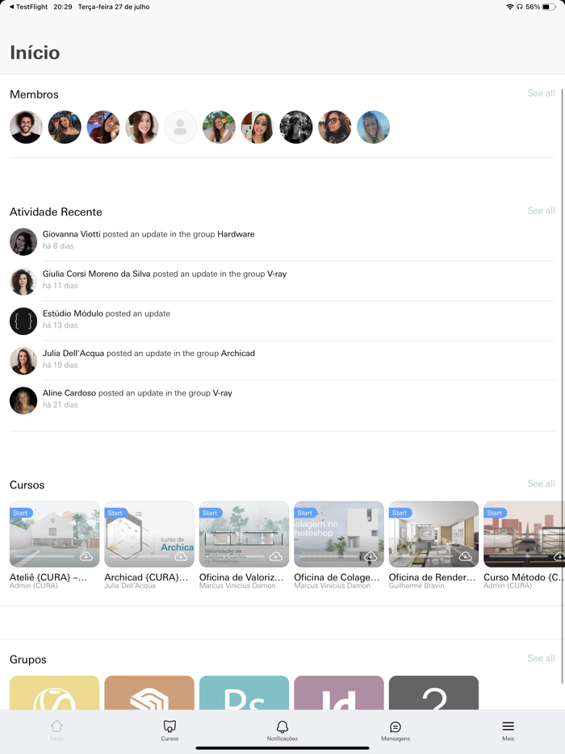
Task: Tap download cloud icon on Ateliê course
Action: coord(86,556)
